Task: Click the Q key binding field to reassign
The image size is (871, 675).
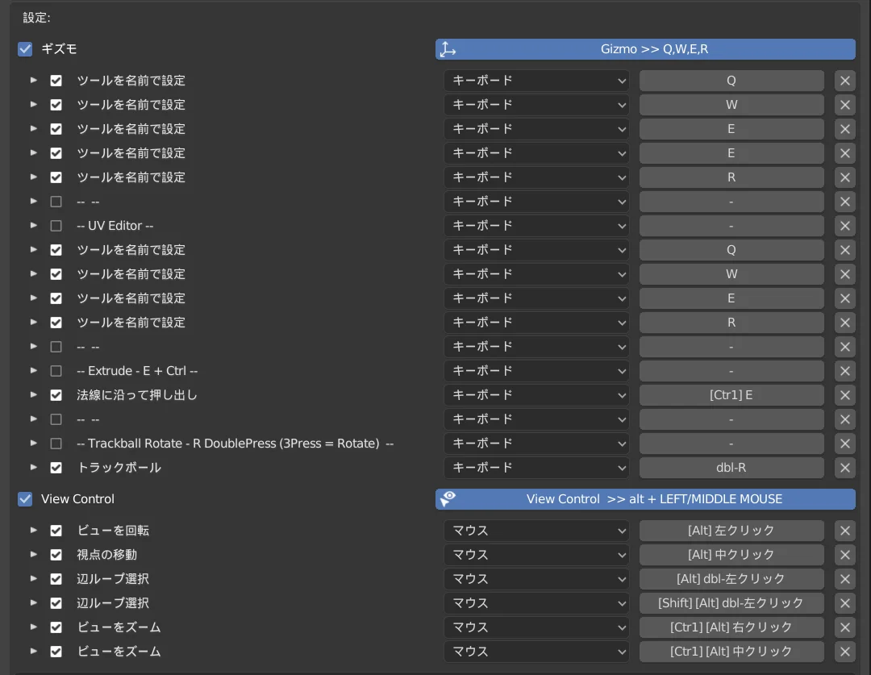Action: [x=731, y=81]
